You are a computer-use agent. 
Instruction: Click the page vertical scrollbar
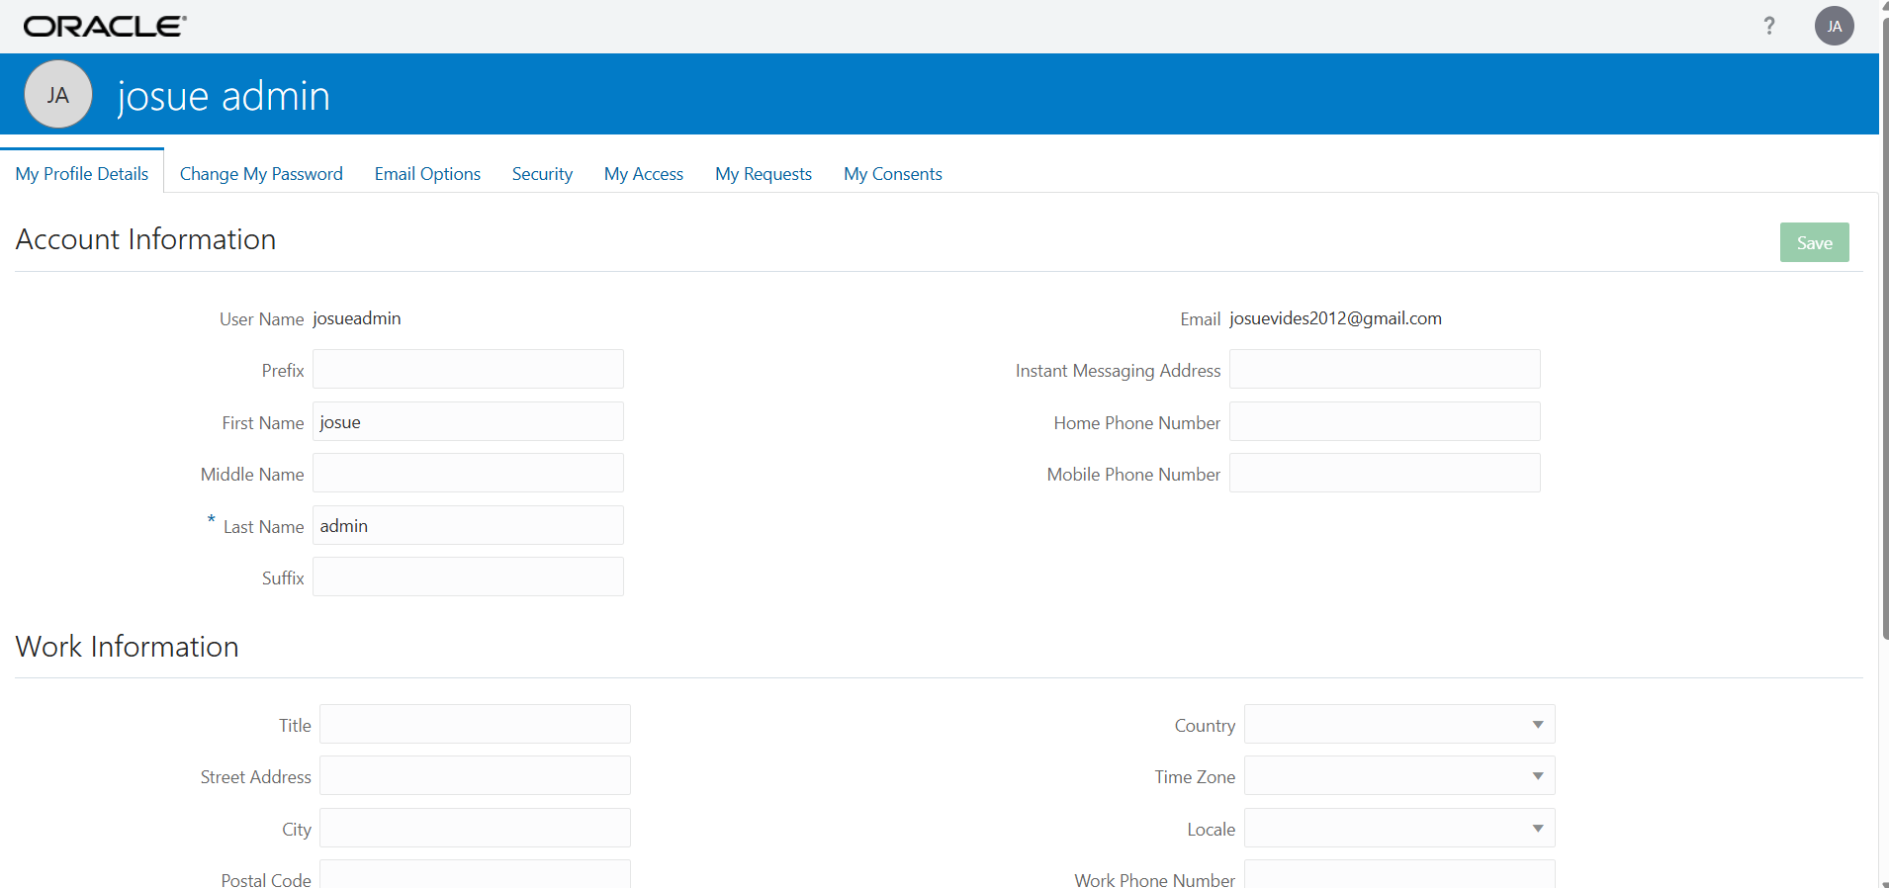[x=1884, y=326]
